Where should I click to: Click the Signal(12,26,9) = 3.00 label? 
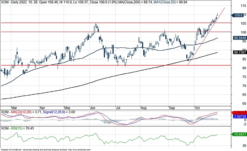point(59,112)
